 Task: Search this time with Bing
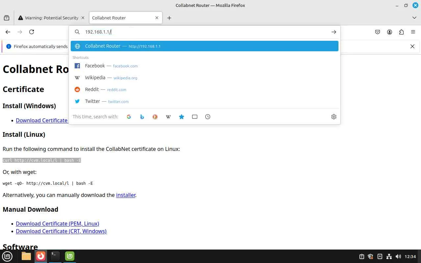[142, 117]
